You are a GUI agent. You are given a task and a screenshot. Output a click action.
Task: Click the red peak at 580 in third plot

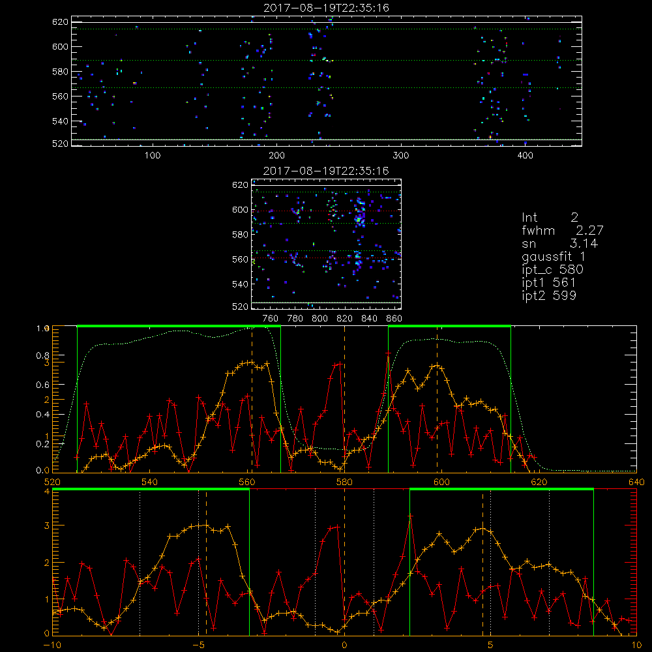point(339,364)
